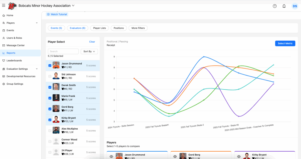Expand the Evaluation Settings section
This screenshot has width=301, height=159.
pos(36,69)
